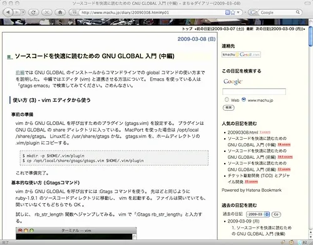
Task: Click the vim terminal screenshot thumbnail
Action: tap(76, 233)
